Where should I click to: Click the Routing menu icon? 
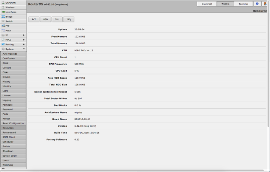[3, 44]
